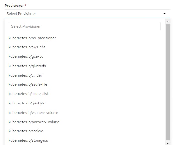The image size is (174, 145).
Task: Click the scrollbar down arrow
Action: (168, 144)
